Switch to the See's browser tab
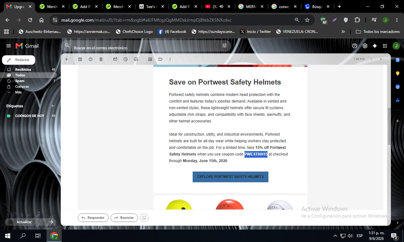The width and height of the screenshot is (404, 242). [151, 6]
